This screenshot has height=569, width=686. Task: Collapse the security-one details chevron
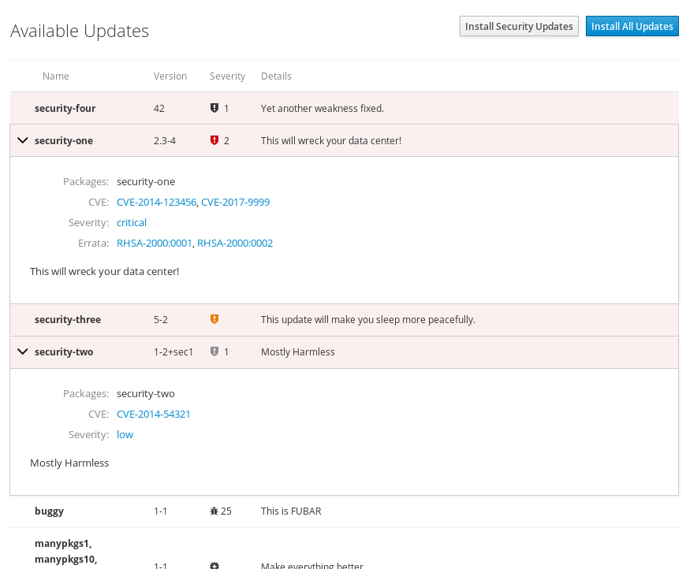[22, 140]
